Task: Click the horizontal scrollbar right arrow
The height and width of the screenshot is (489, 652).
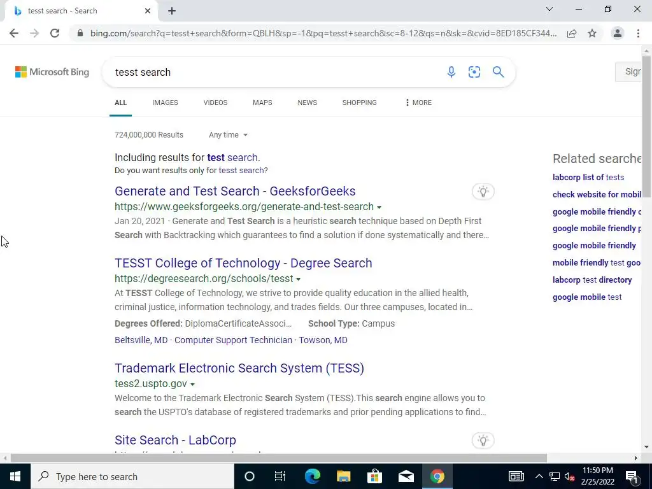Action: (x=636, y=458)
